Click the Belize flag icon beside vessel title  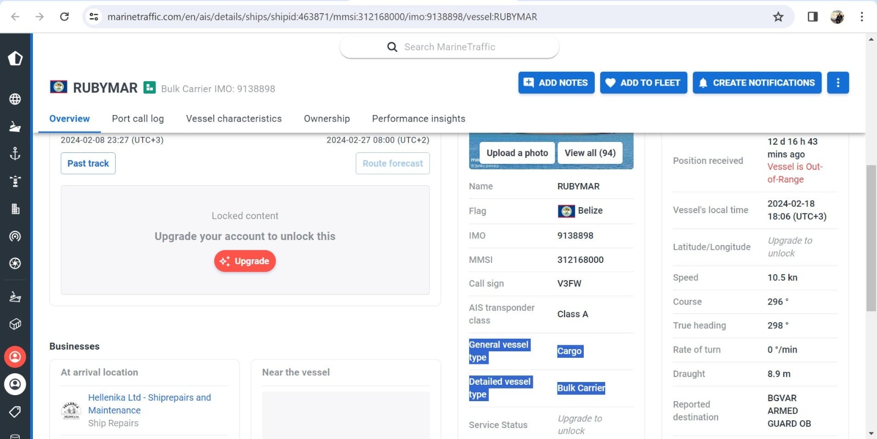point(59,87)
